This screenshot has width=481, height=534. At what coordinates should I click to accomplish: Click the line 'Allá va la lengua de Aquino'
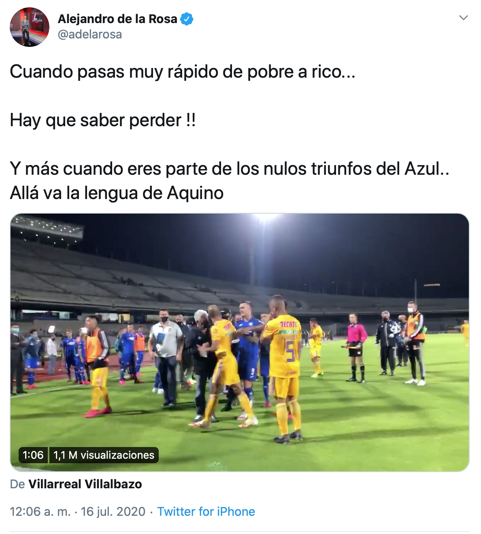click(x=117, y=193)
